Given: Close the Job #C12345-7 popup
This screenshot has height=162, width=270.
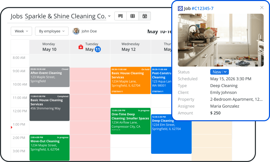Looking at the screenshot, I should (x=262, y=8).
